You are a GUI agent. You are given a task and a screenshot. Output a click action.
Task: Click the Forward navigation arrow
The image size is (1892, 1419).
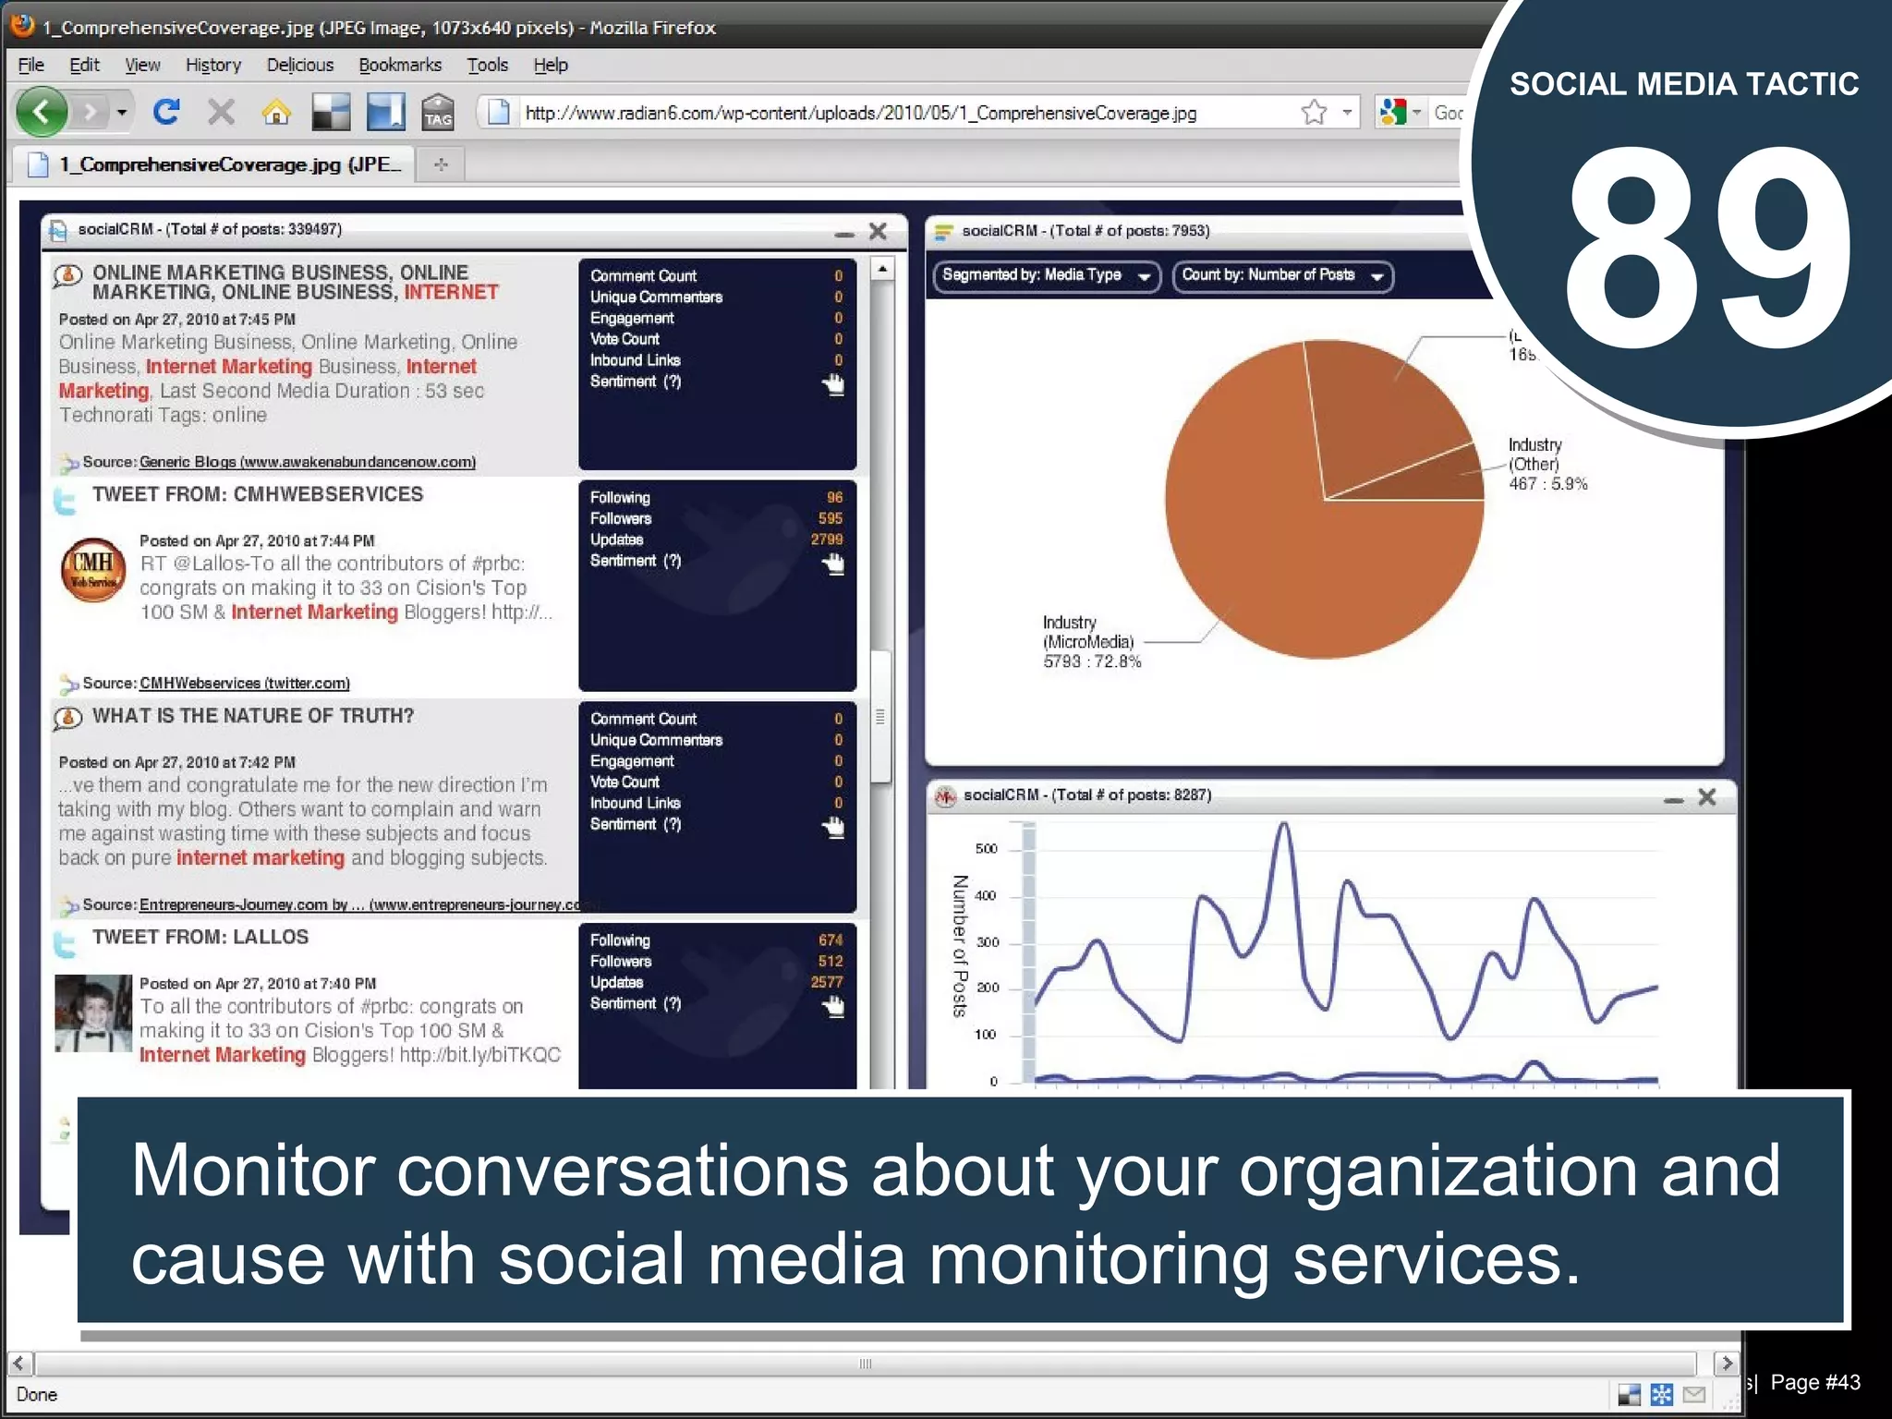pyautogui.click(x=90, y=113)
